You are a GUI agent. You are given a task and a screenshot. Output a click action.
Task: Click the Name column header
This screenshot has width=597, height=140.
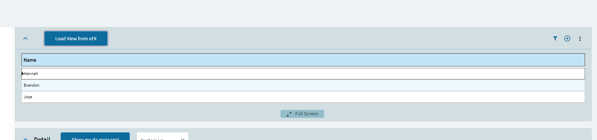click(x=303, y=60)
